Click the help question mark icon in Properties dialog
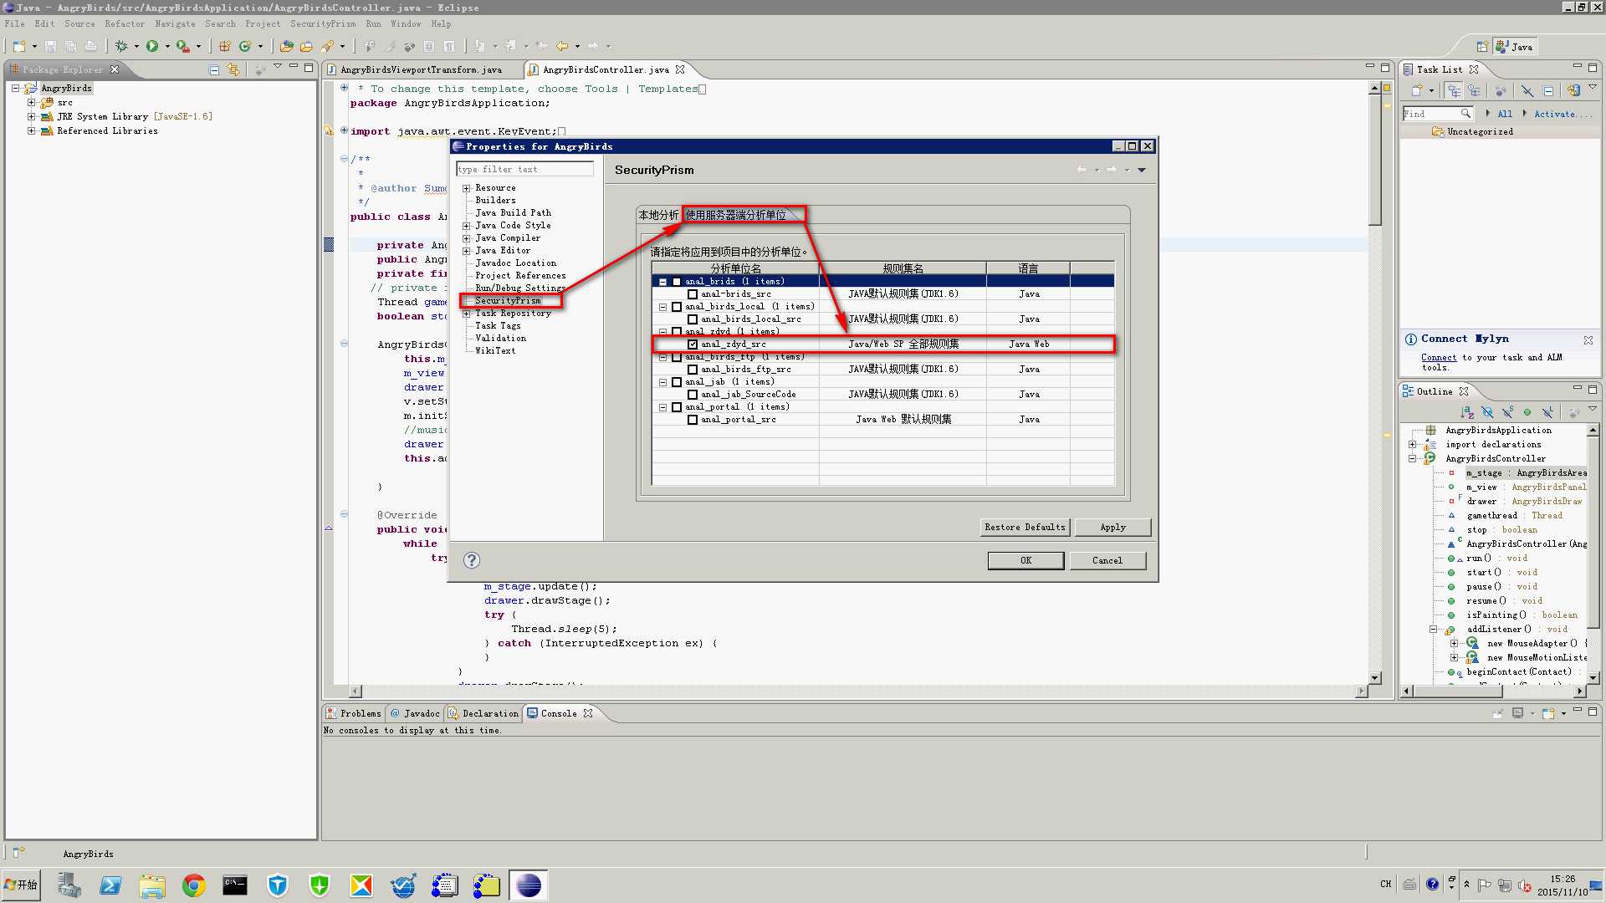1606x903 pixels. coord(472,560)
